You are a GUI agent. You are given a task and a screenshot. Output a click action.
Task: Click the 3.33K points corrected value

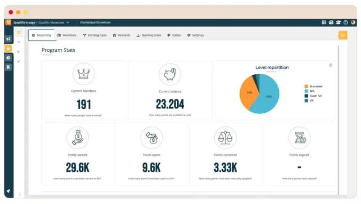point(226,167)
